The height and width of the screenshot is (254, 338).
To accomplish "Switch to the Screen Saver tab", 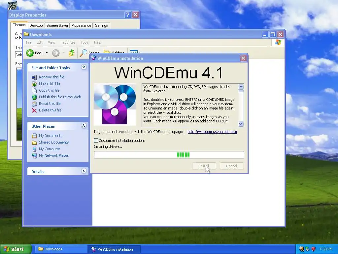I will pyautogui.click(x=57, y=25).
